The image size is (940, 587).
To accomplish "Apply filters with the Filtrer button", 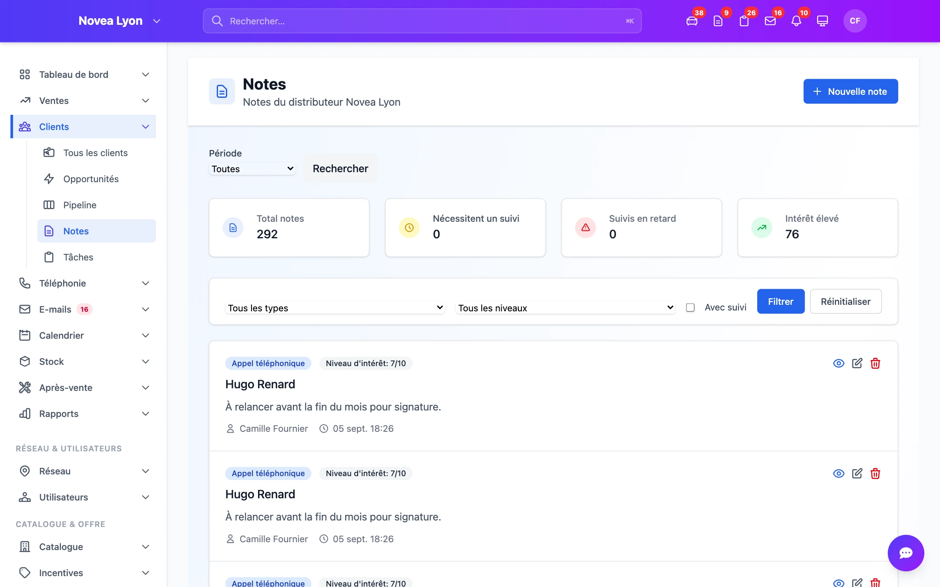I will click(781, 301).
